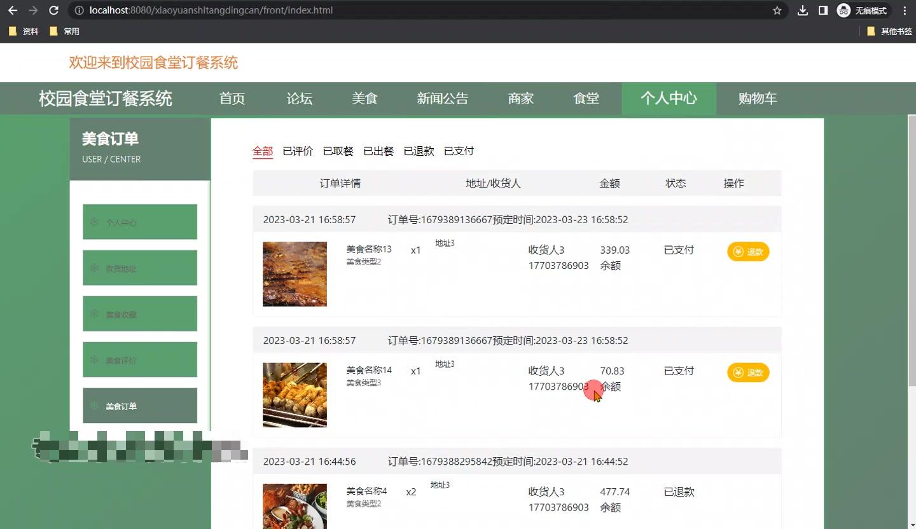
Task: Click the snowflake icon beside 个人中心 in sidebar
Action: pos(94,222)
